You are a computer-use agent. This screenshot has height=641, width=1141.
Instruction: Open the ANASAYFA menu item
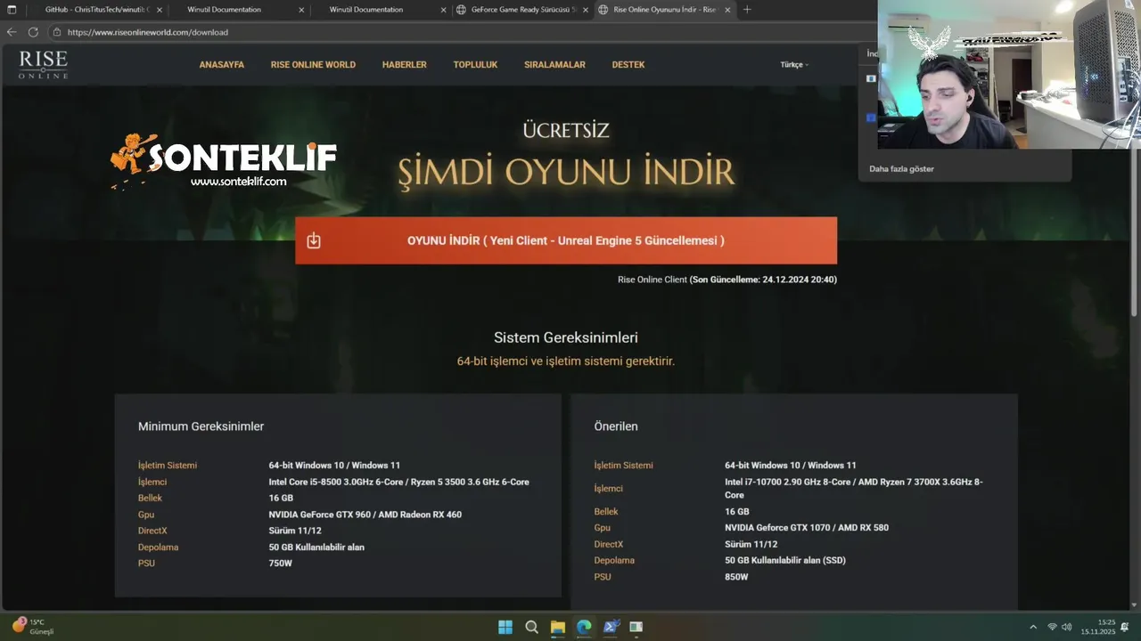[x=221, y=65]
